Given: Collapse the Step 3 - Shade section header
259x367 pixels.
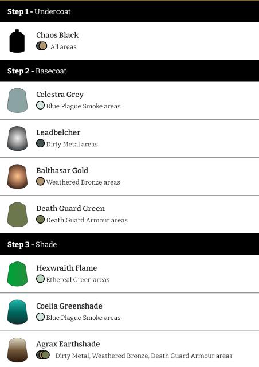Looking at the screenshot, I should [129, 244].
